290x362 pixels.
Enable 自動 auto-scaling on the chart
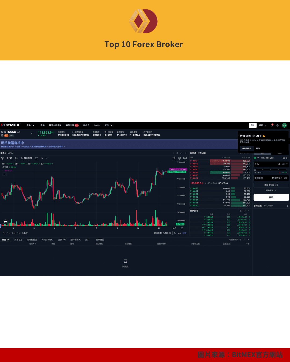point(184,233)
